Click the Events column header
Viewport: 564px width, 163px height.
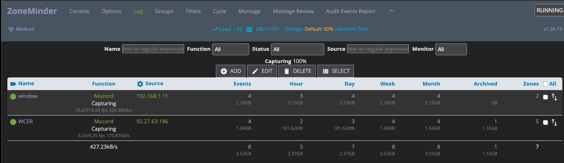[242, 84]
